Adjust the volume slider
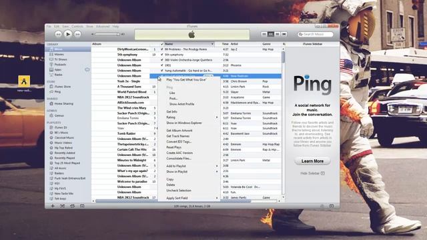The height and width of the screenshot is (240, 427). pyautogui.click(x=107, y=34)
